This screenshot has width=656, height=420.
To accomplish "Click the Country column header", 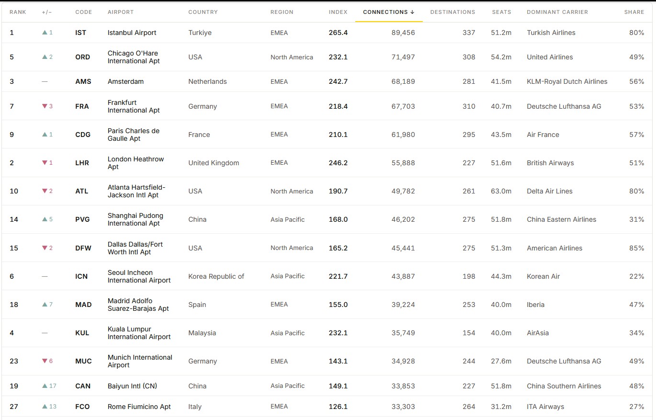I will click(203, 12).
